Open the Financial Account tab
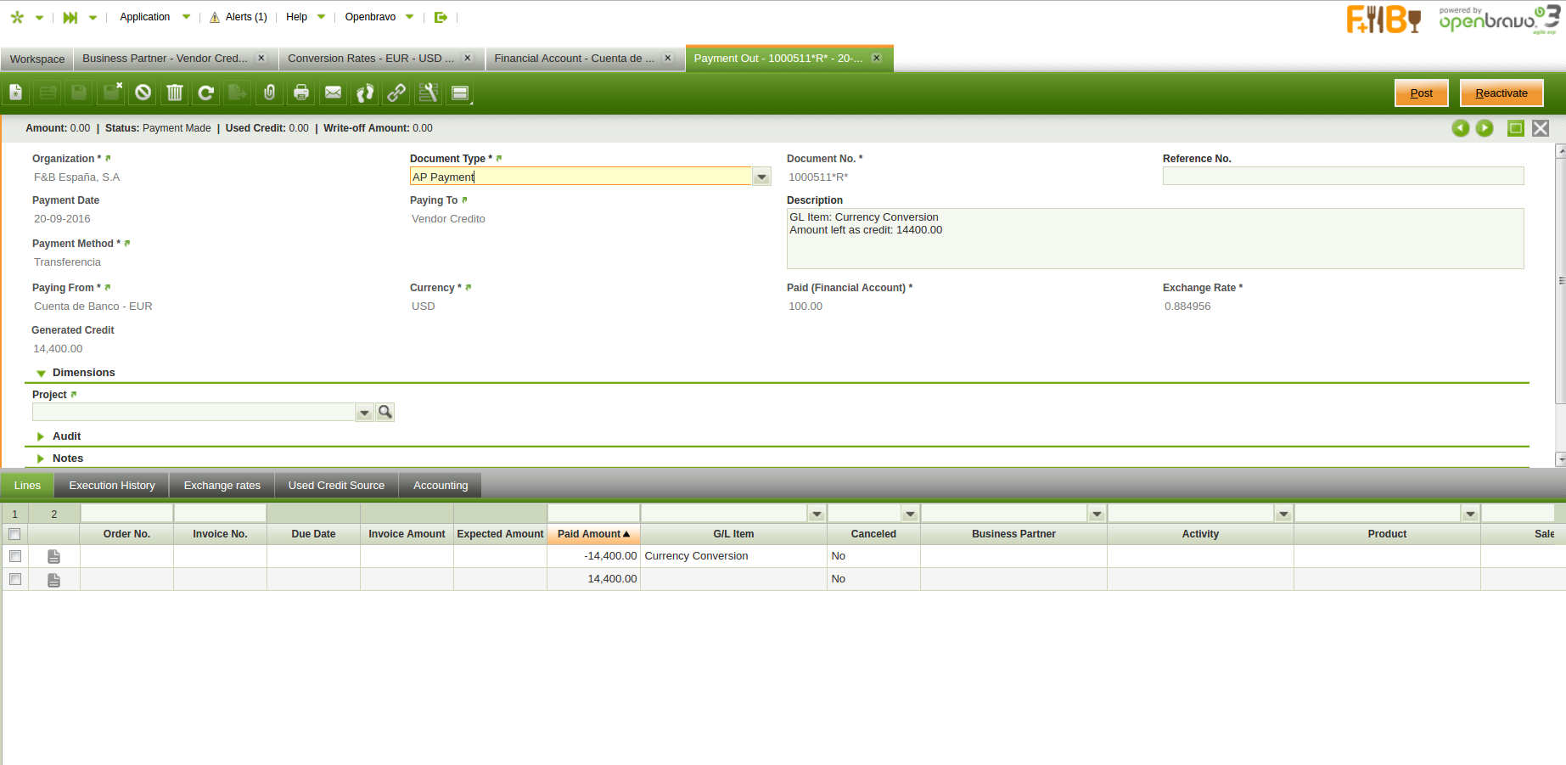 574,59
